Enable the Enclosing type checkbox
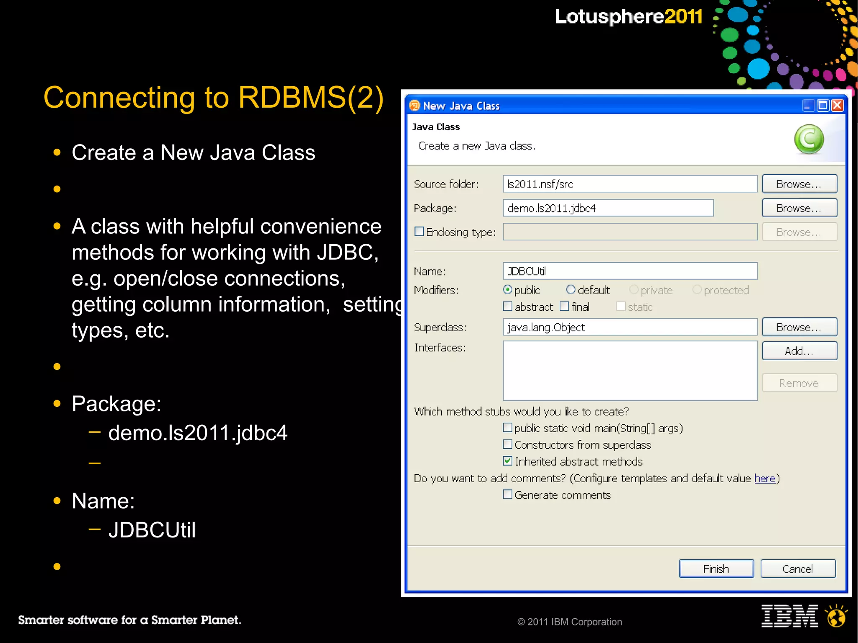 pyautogui.click(x=419, y=231)
